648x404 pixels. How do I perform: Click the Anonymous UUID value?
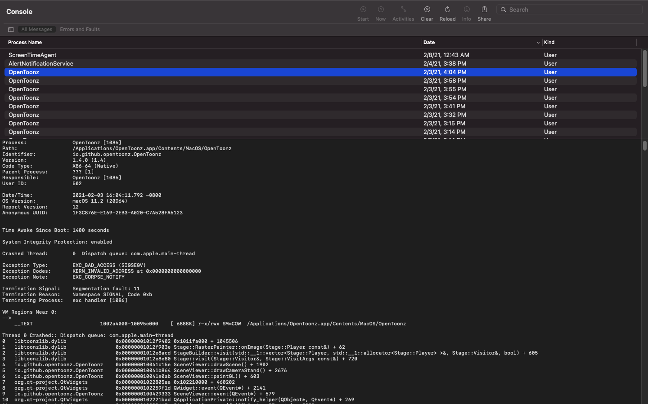pos(127,213)
